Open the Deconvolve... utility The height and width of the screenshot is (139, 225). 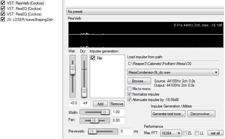[201, 114]
